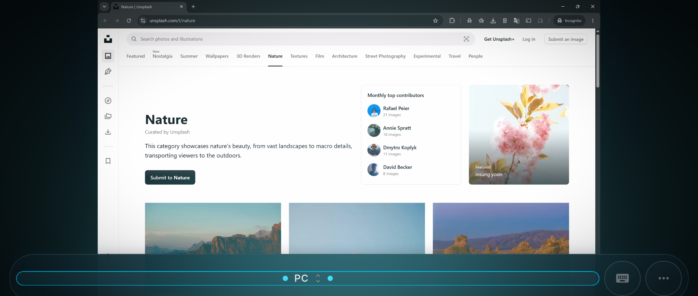Switch to the Summer category tab
Viewport: 698px width, 296px height.
(189, 56)
